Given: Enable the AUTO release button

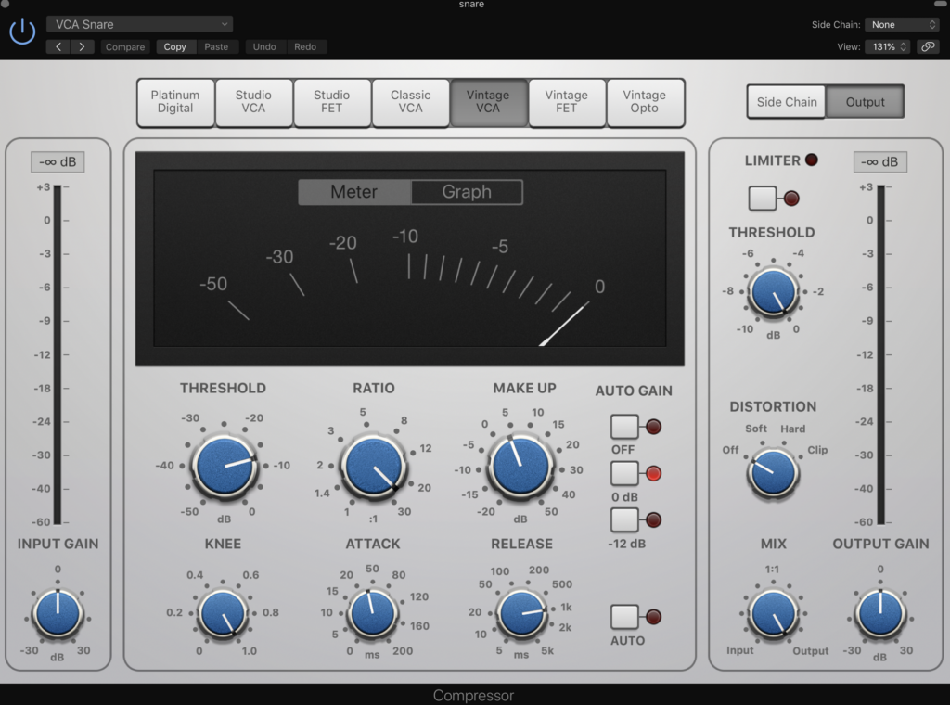Looking at the screenshot, I should coord(624,617).
